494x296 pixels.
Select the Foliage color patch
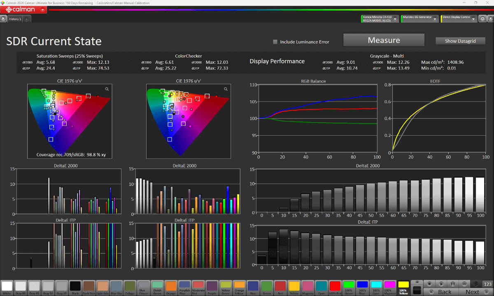pyautogui.click(x=130, y=287)
